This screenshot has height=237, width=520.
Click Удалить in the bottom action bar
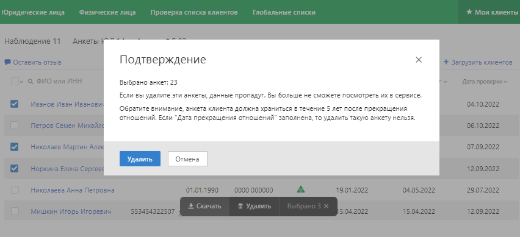tap(255, 206)
